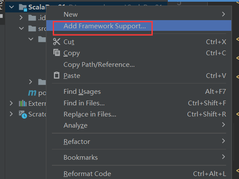Select the .idea folder icon

pos(32,18)
